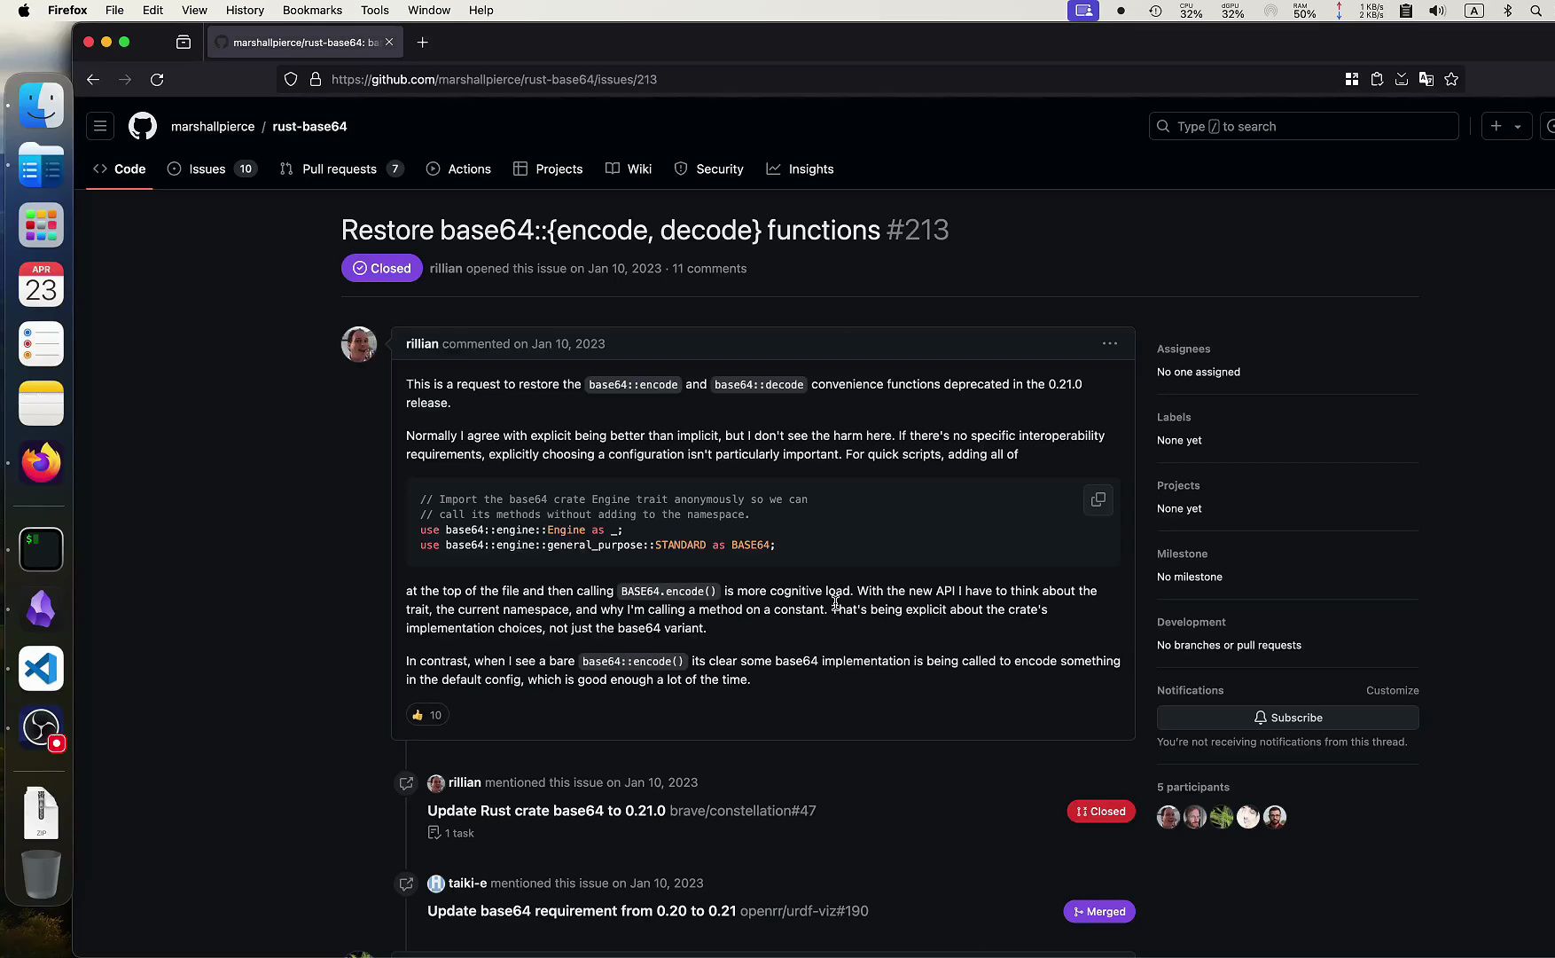Customize notification settings

coord(1392,690)
